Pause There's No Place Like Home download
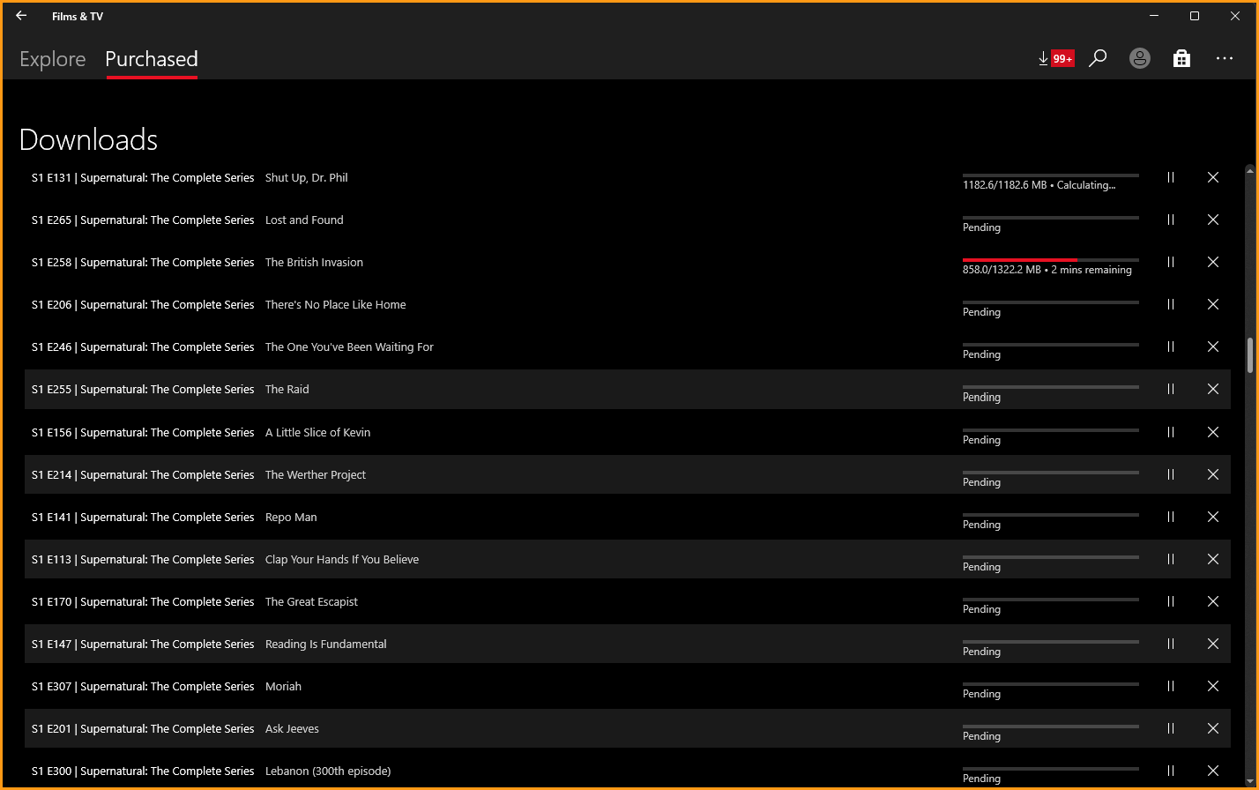1259x790 pixels. tap(1171, 304)
